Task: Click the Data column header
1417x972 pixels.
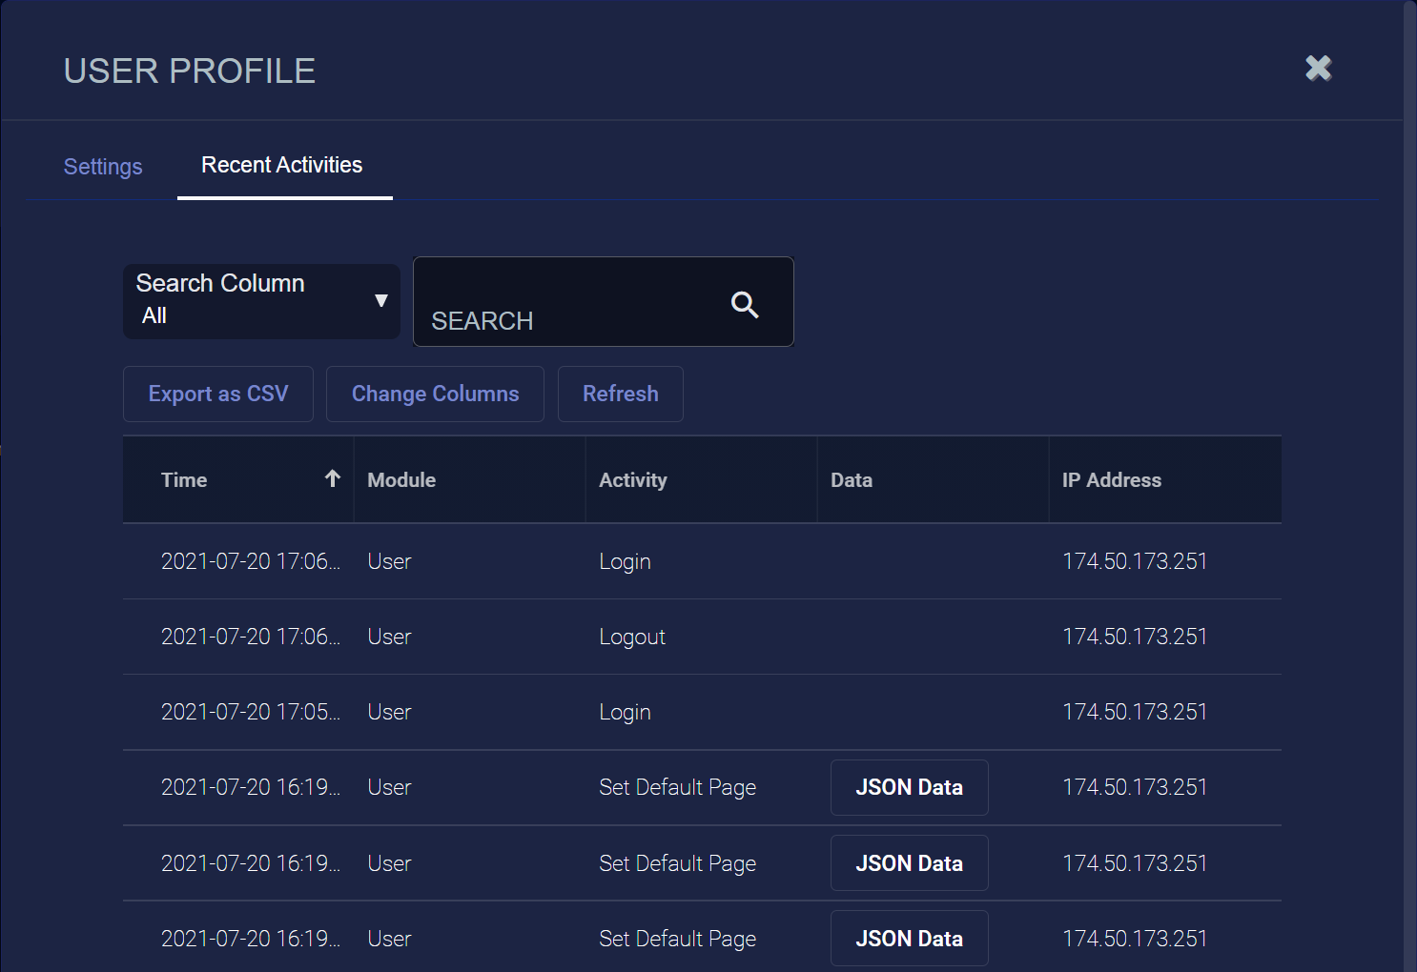Action: click(852, 480)
